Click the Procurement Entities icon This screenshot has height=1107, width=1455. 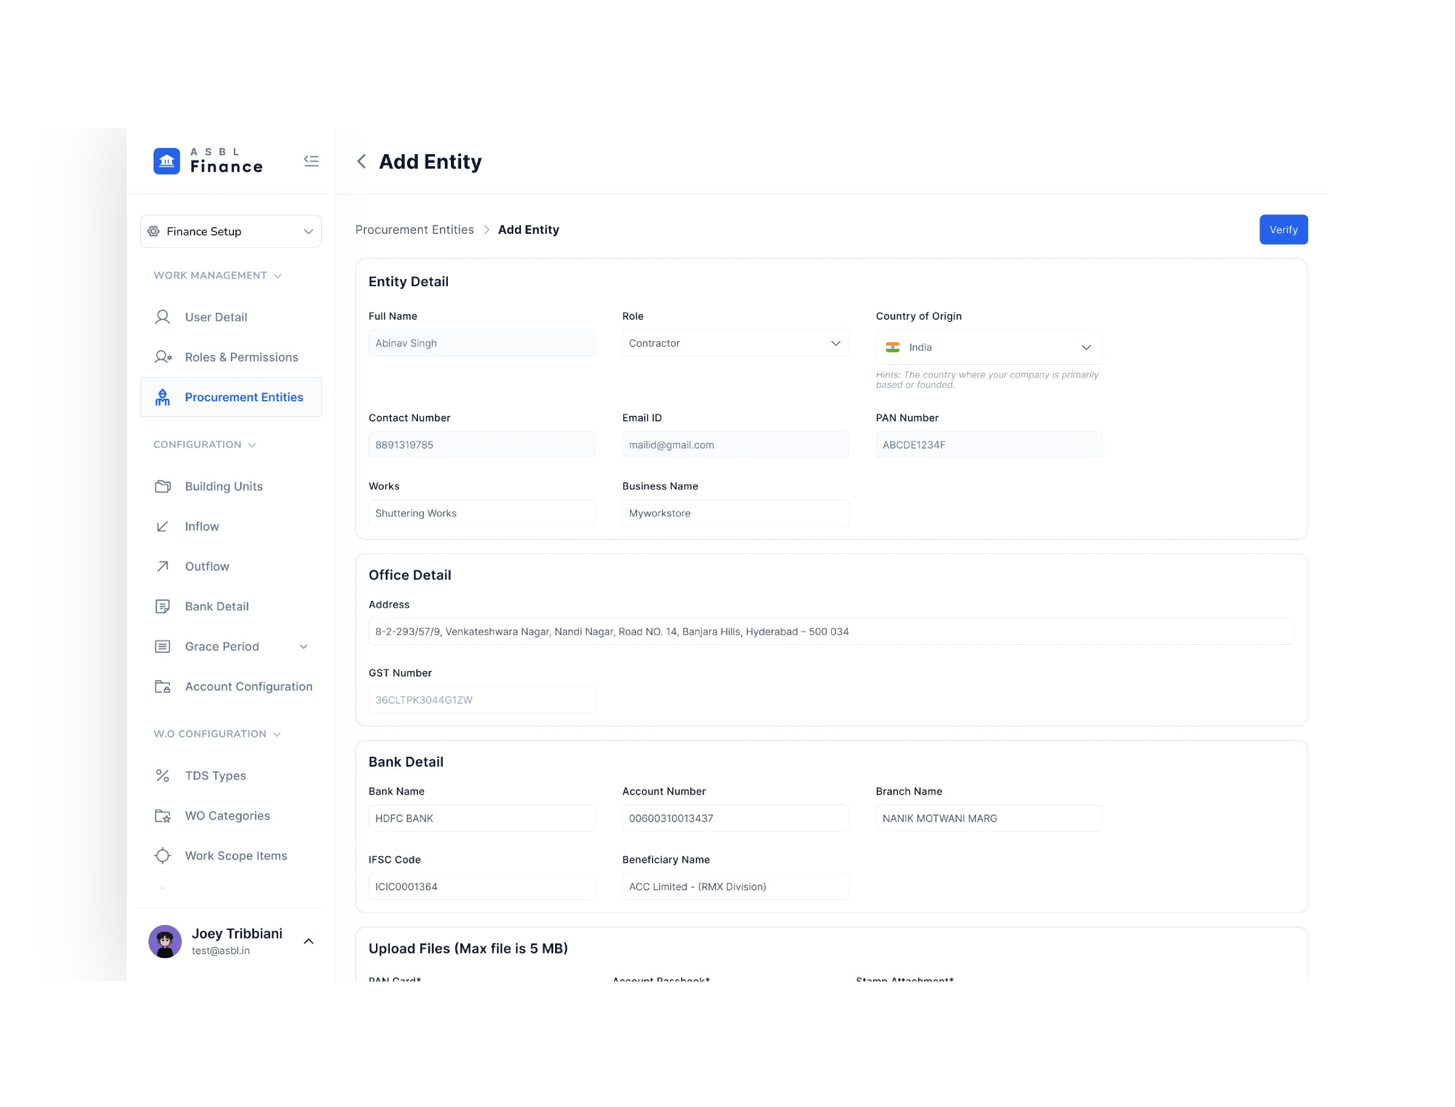point(162,396)
